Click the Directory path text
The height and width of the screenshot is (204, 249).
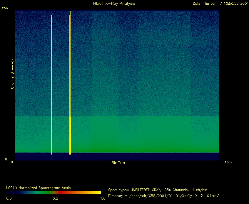pos(164,196)
